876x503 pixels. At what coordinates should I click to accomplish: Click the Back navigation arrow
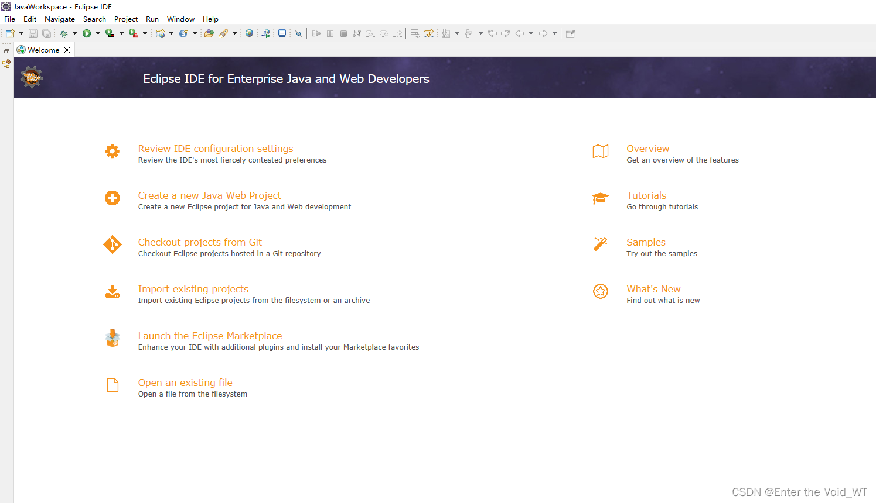tap(520, 33)
